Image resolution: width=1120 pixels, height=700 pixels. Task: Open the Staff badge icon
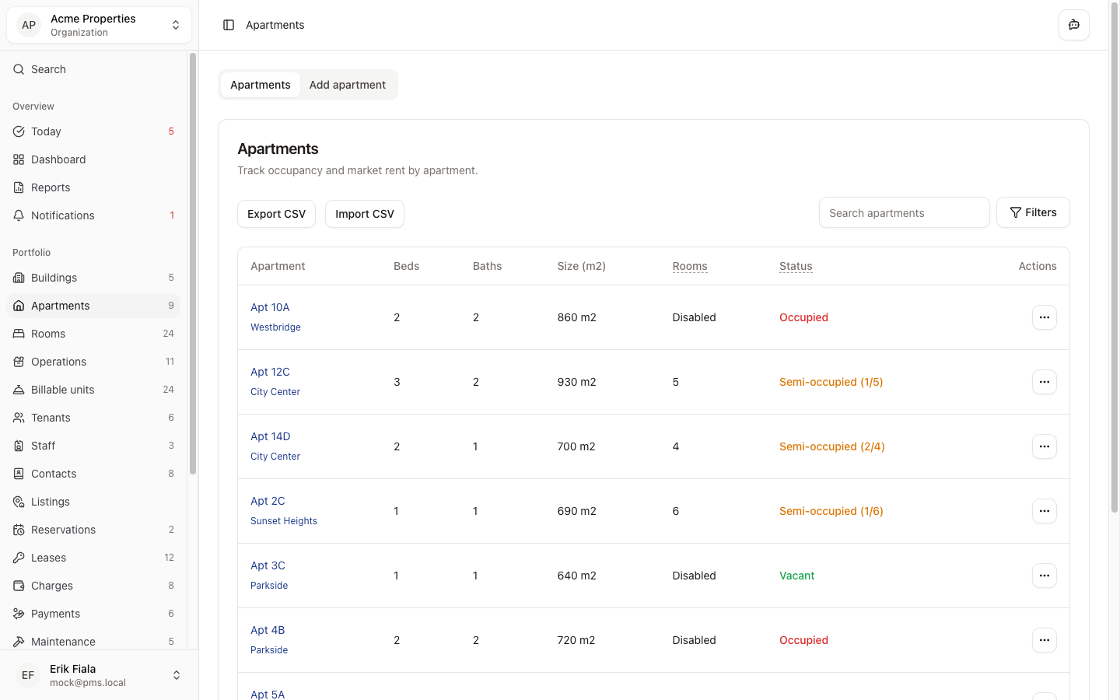19,446
